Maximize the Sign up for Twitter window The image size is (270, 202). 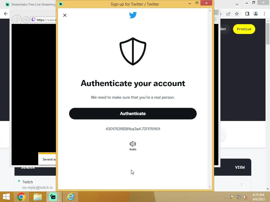pos(197,3)
